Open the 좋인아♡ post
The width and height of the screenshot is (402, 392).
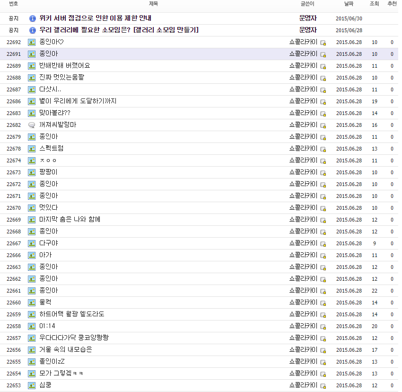pos(51,42)
